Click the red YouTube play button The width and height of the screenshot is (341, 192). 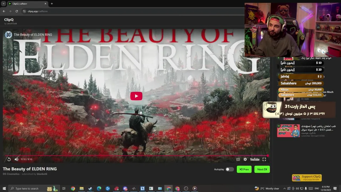pos(136,96)
